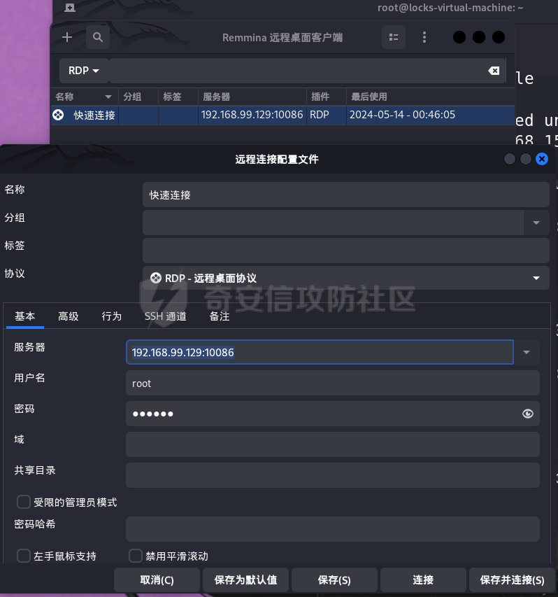The width and height of the screenshot is (558, 597).
Task: Click the 名称 field containing 快速连接
Action: [345, 195]
